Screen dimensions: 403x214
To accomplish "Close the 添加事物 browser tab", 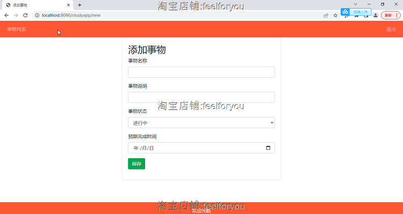I will point(68,5).
